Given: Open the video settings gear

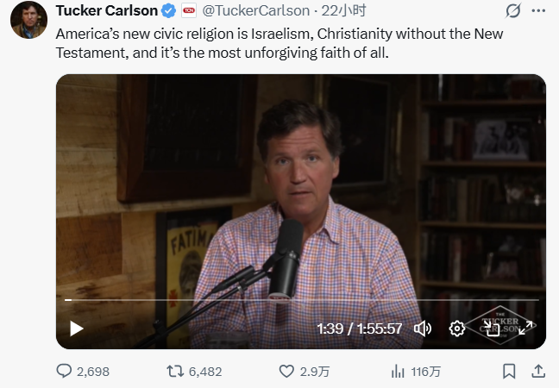Looking at the screenshot, I should tap(457, 328).
